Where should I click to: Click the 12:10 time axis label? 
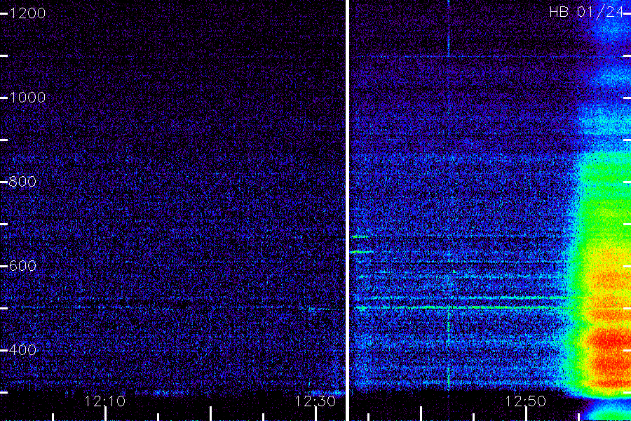click(x=105, y=401)
